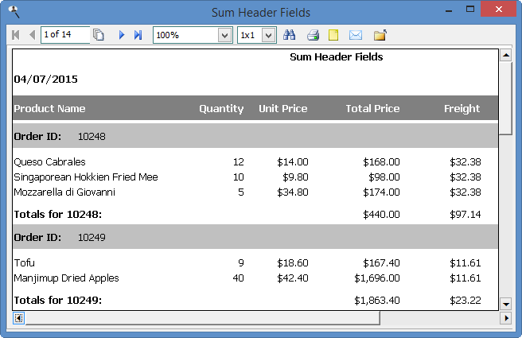Click the yellow page setup icon
The image size is (522, 338).
click(x=333, y=35)
